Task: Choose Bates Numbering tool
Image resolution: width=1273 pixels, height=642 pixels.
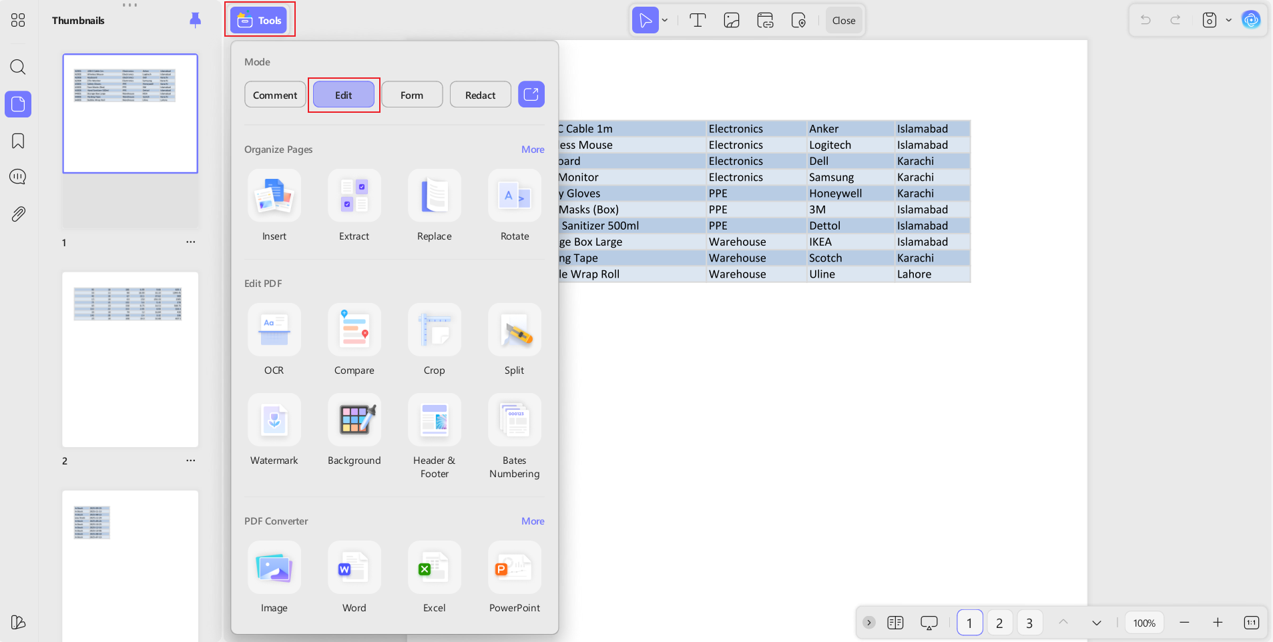Action: tap(515, 420)
